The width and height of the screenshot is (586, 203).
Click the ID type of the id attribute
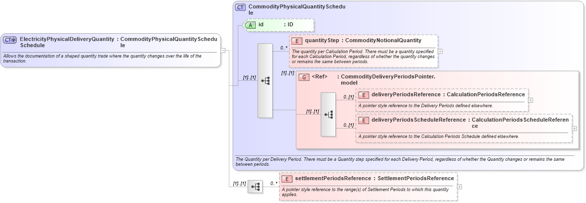290,25
